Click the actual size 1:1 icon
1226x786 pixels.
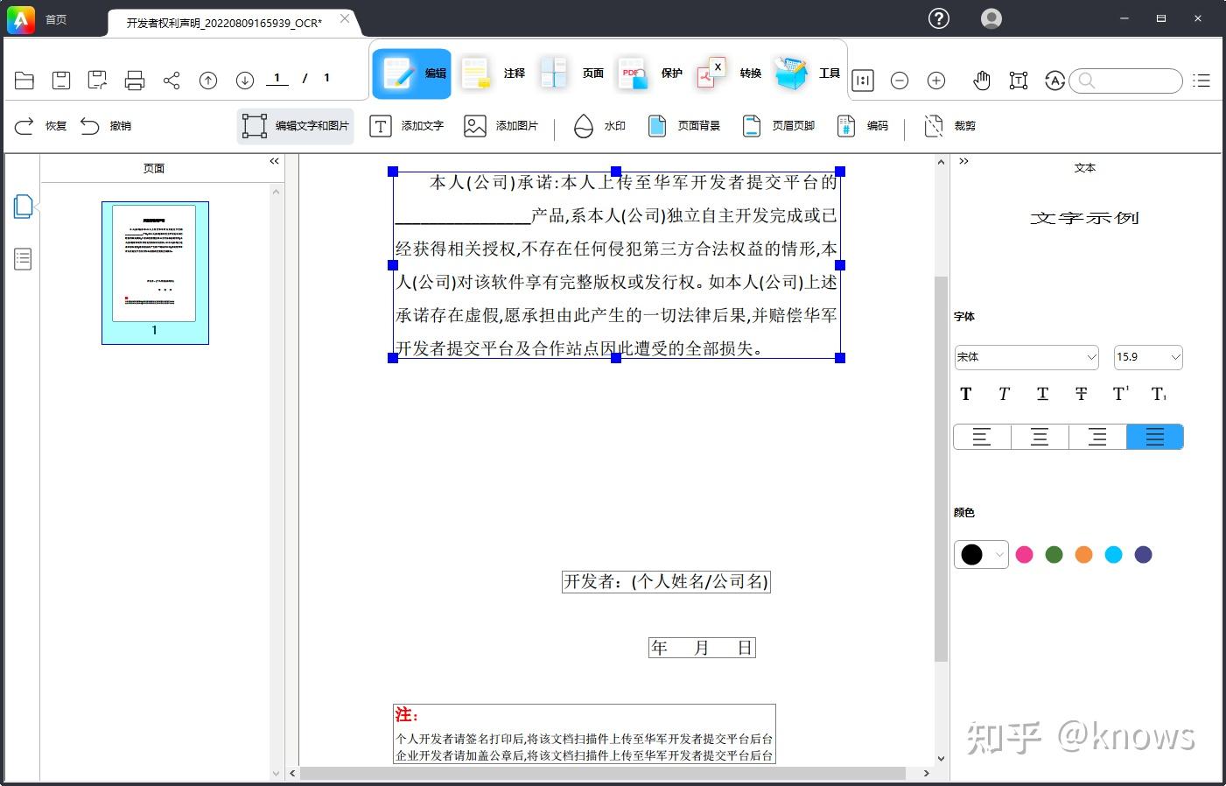click(x=863, y=81)
